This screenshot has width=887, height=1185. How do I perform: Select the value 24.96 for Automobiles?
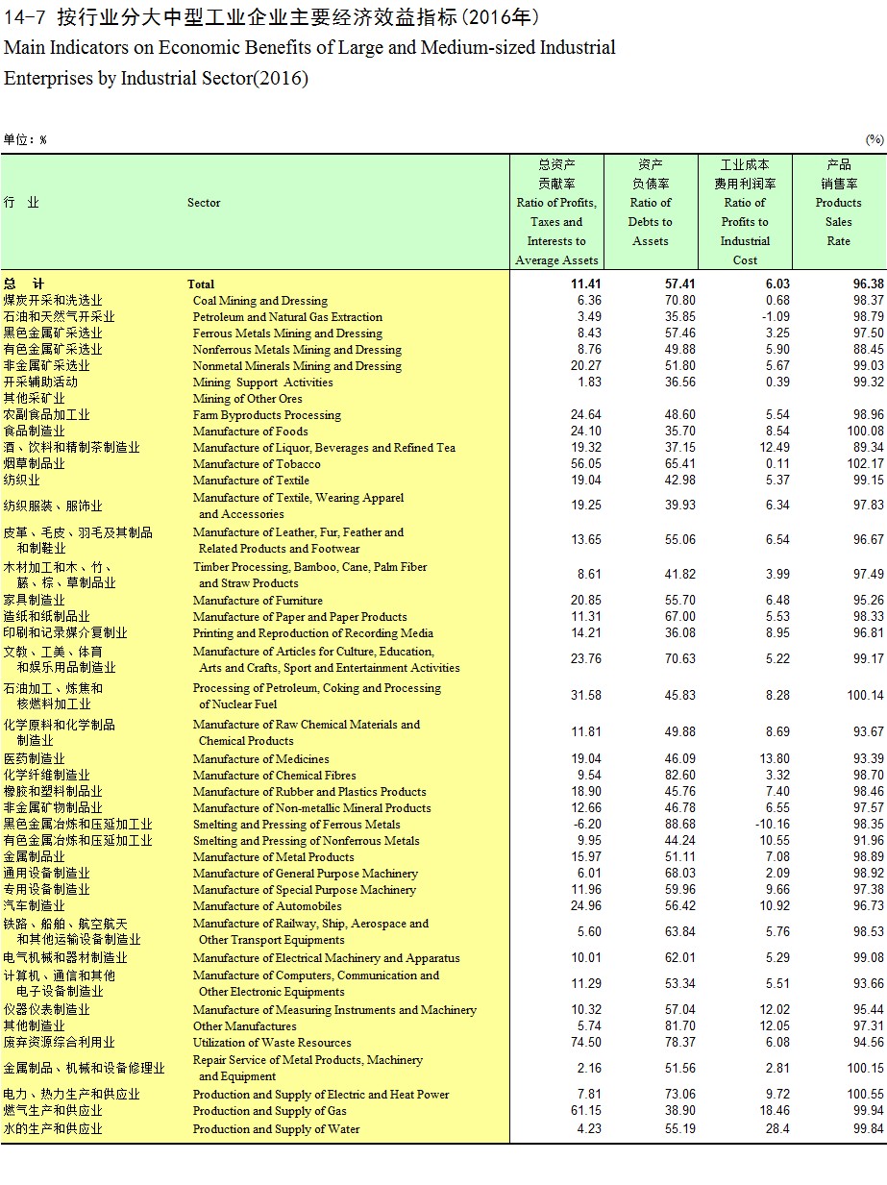click(585, 906)
